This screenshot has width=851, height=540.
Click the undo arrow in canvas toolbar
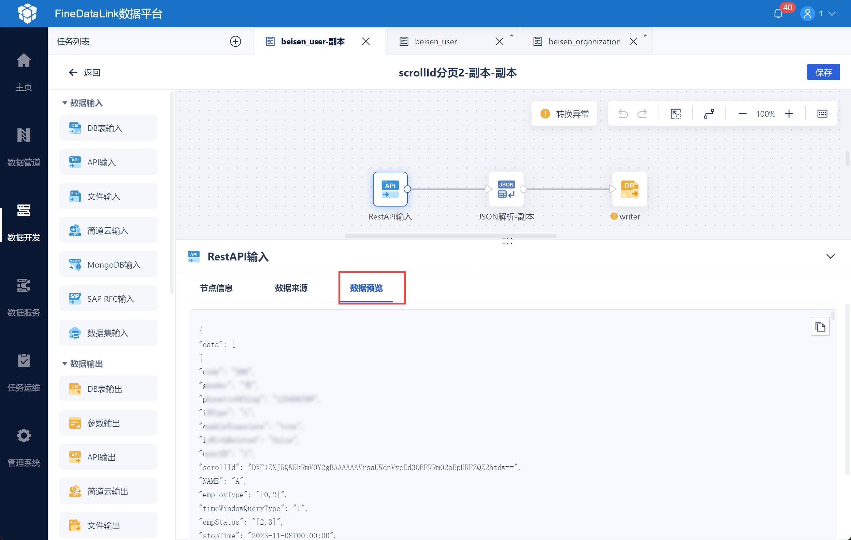tap(623, 114)
